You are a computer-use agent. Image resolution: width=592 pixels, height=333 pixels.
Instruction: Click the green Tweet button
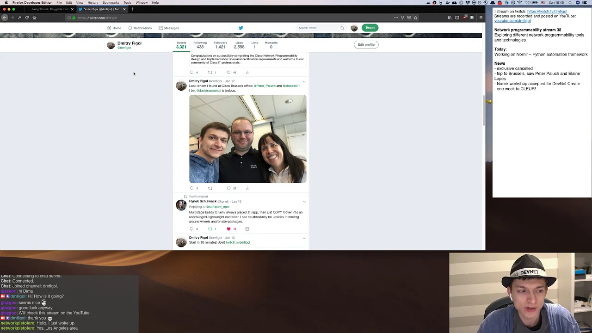tap(370, 28)
